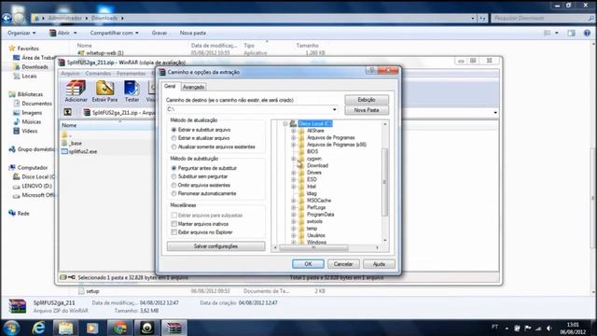The width and height of the screenshot is (597, 336).
Task: Click the Action Center flag tray icon
Action: point(528,328)
